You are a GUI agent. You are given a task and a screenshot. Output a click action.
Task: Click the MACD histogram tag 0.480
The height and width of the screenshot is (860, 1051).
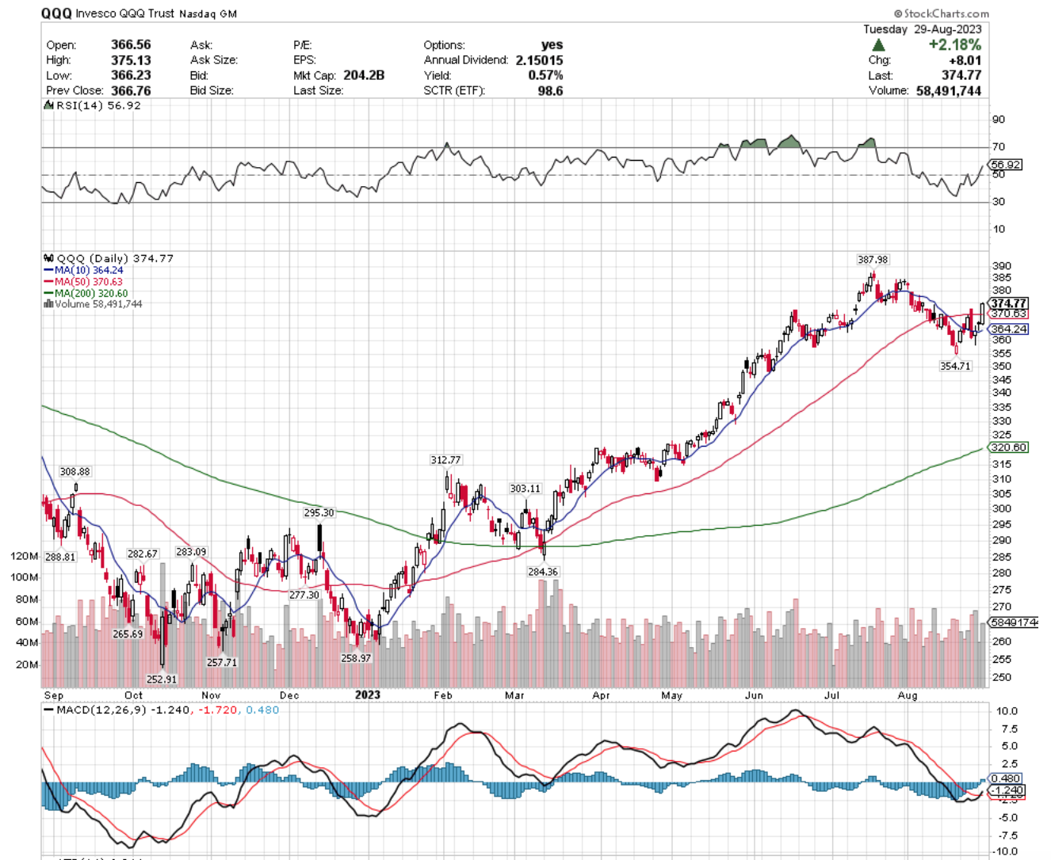coord(1006,778)
